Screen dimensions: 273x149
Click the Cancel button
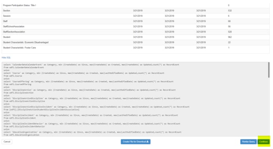(7, 142)
